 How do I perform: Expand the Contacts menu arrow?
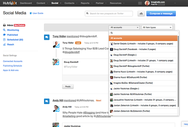click(77, 3)
